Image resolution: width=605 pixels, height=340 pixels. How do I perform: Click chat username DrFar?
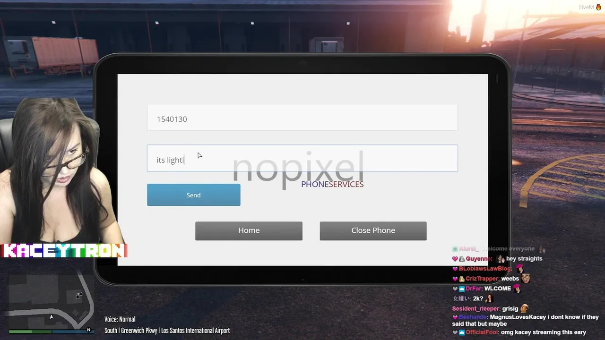tap(474, 289)
